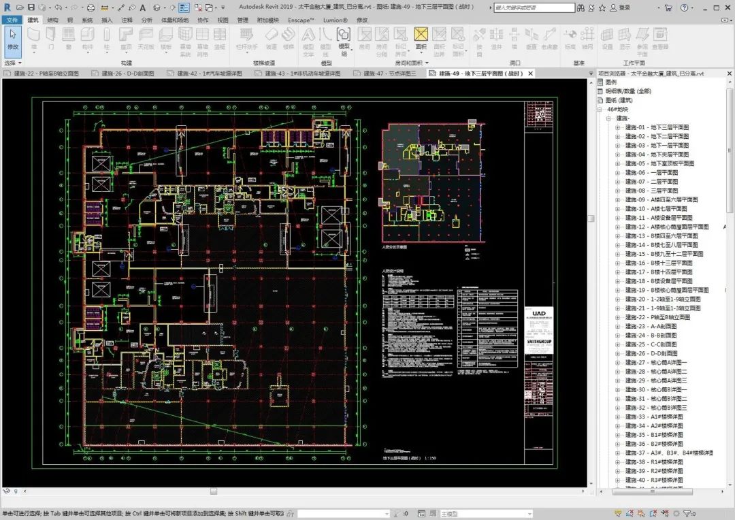Click the favorites star icon in title bar
The height and width of the screenshot is (520, 735).
602,7
